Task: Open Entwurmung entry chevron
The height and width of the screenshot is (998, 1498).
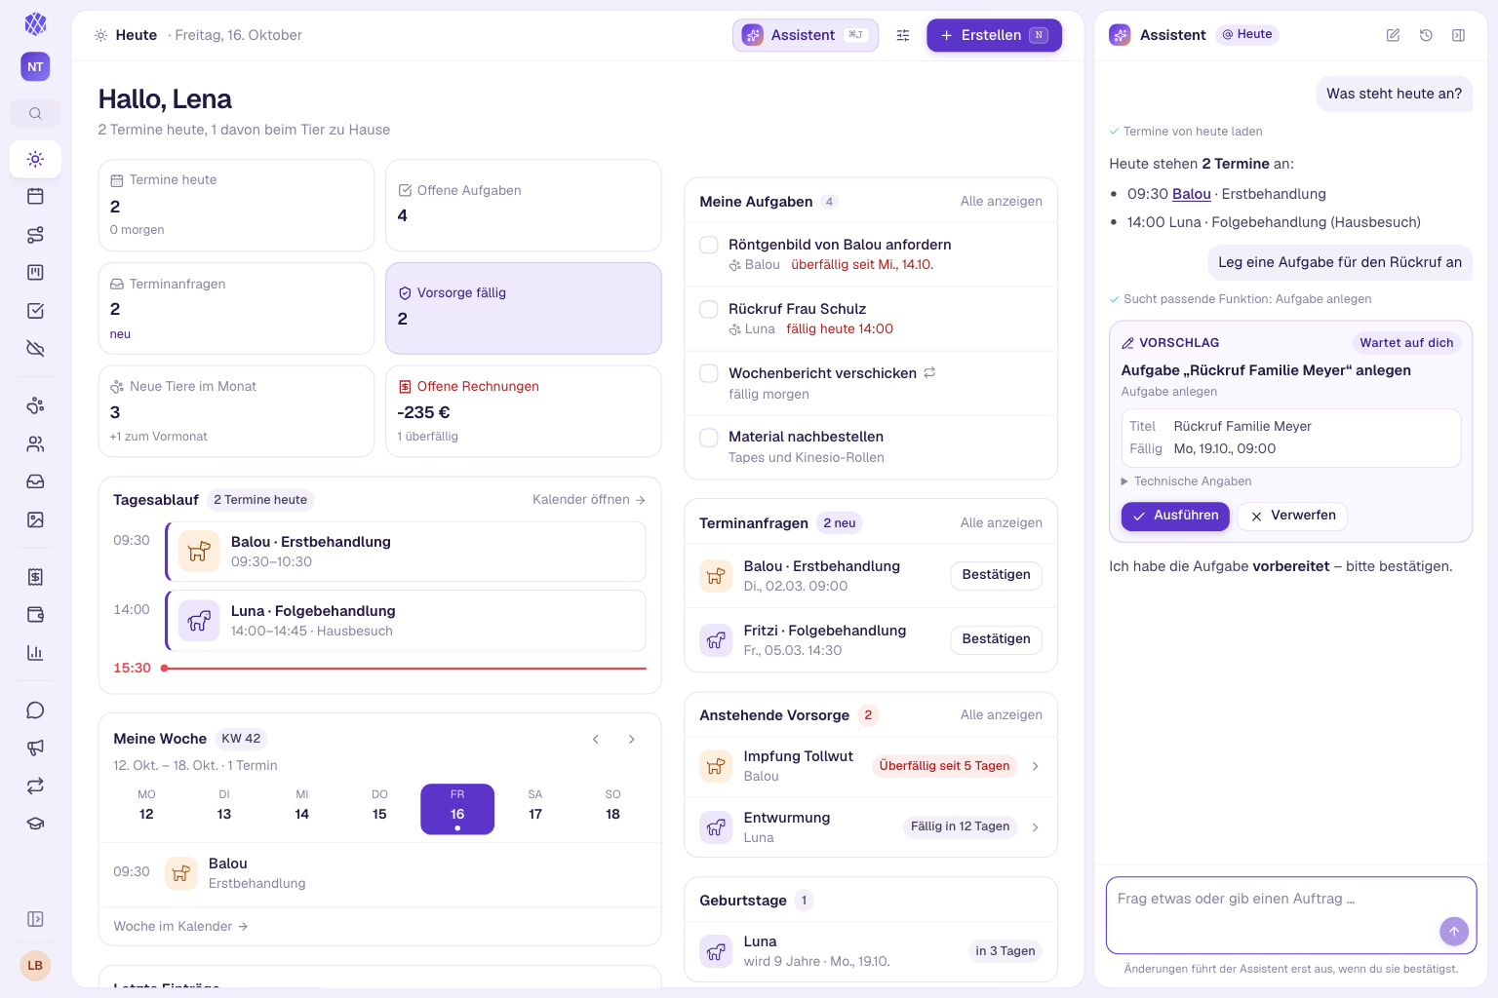Action: 1035,827
